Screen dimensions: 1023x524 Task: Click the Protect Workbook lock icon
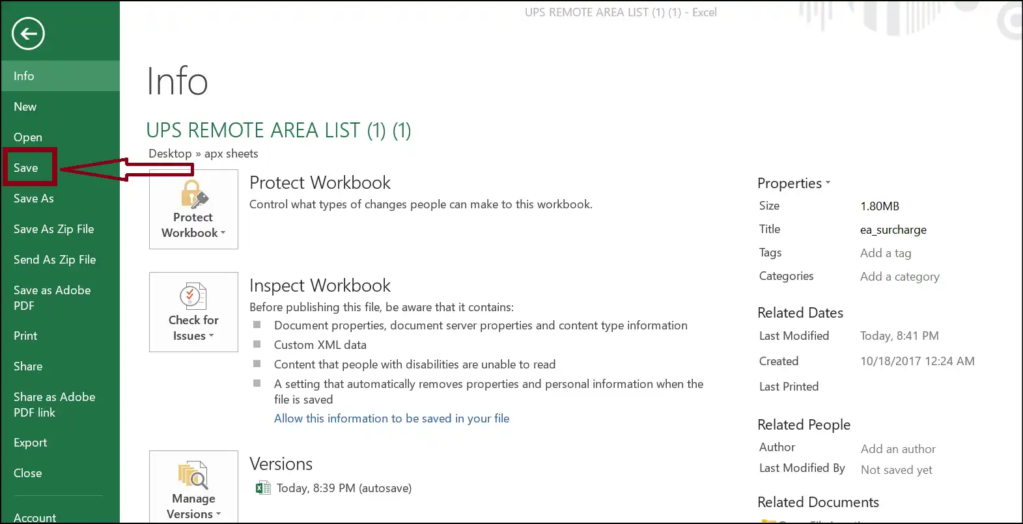(194, 193)
